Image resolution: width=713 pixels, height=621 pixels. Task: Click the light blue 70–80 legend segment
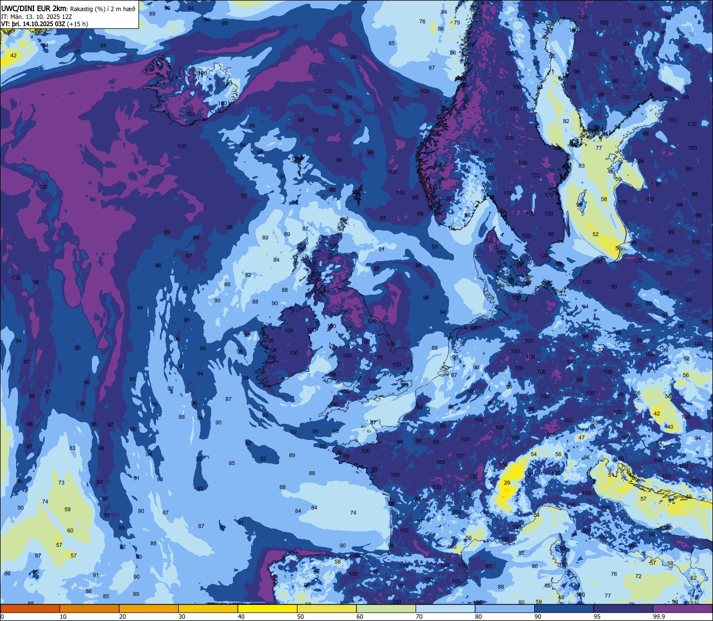tap(446, 608)
